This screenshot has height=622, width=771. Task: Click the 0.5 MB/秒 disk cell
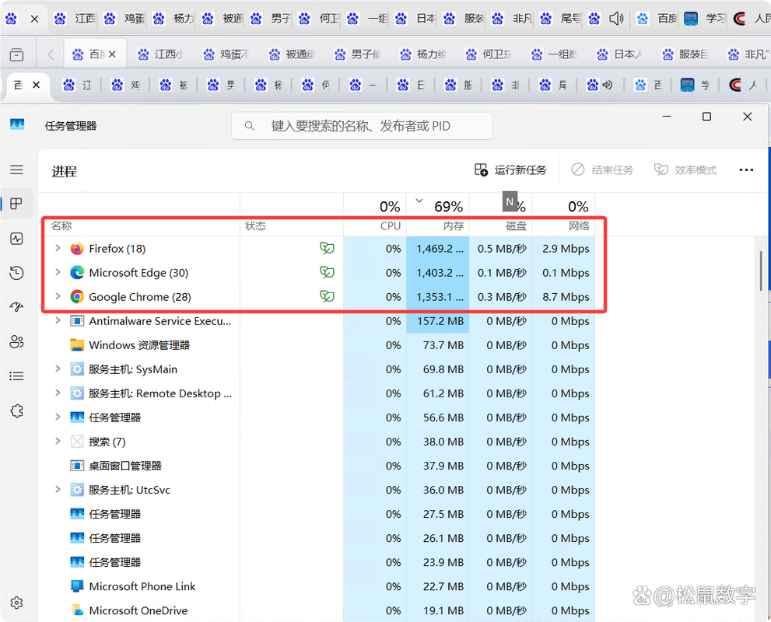(x=500, y=249)
